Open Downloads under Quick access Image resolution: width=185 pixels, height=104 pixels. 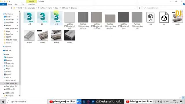click(x=10, y=20)
